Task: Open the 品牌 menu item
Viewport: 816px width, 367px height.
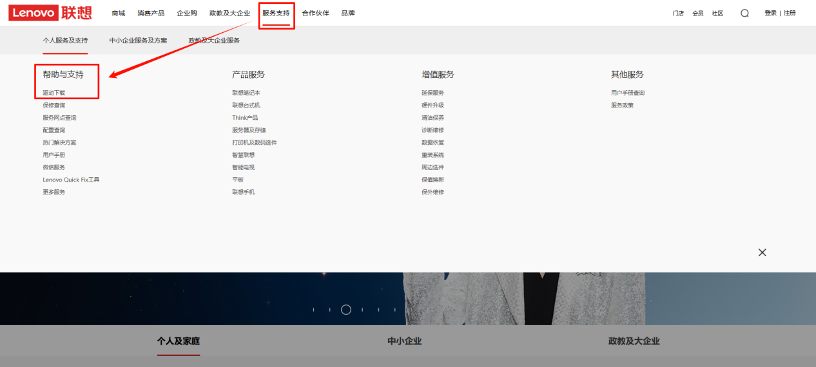Action: click(348, 13)
